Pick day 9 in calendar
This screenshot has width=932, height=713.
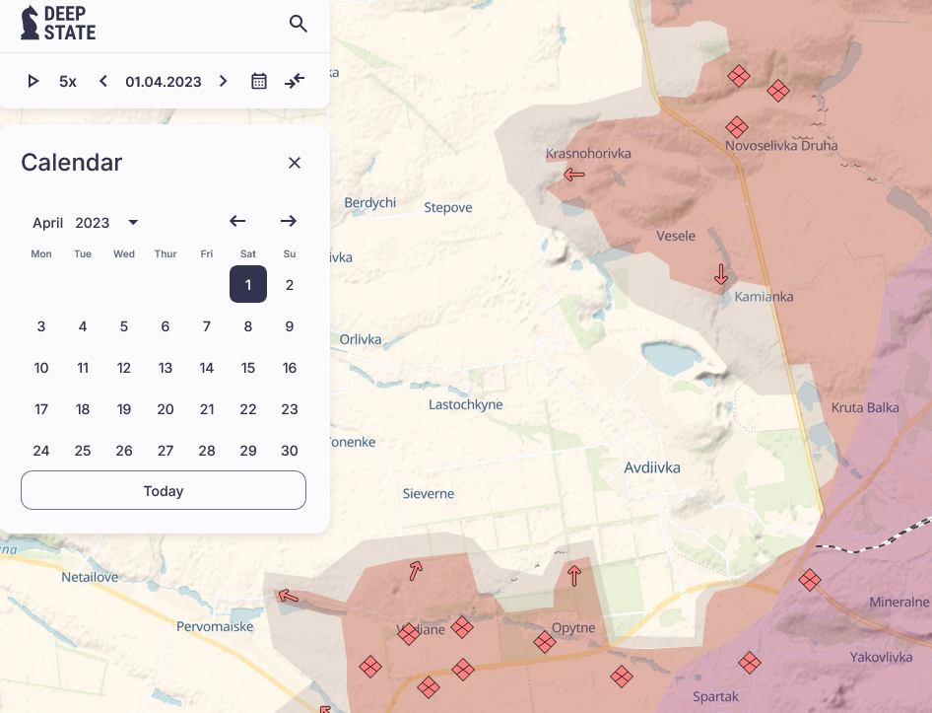click(290, 326)
